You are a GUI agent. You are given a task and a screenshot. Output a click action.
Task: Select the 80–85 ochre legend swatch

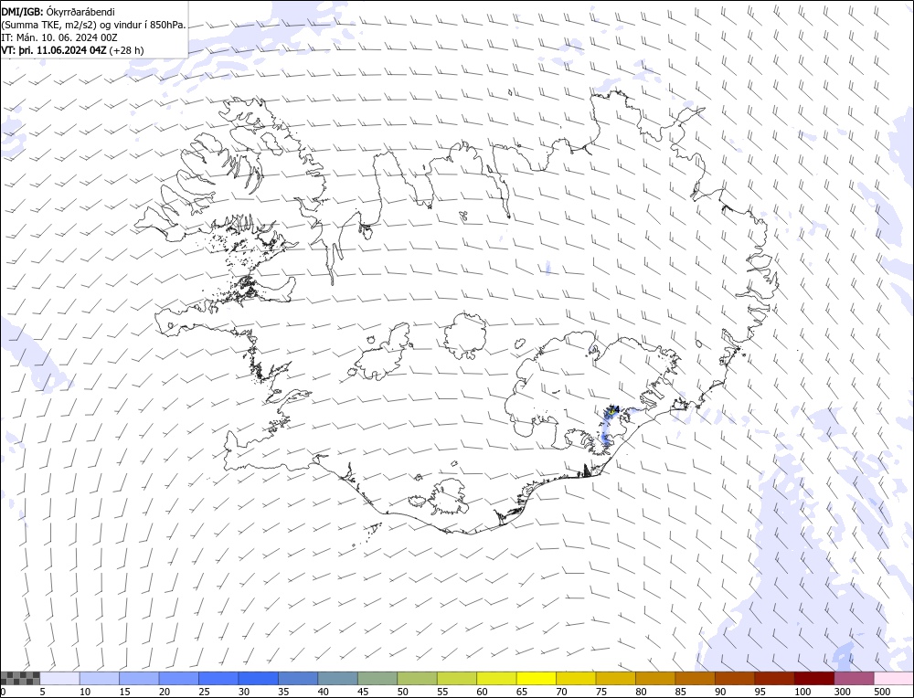[655, 678]
